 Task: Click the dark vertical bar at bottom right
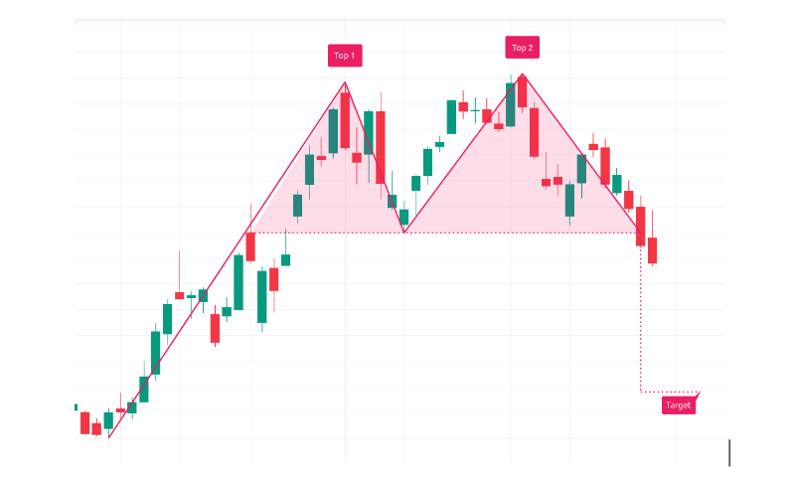tap(729, 452)
